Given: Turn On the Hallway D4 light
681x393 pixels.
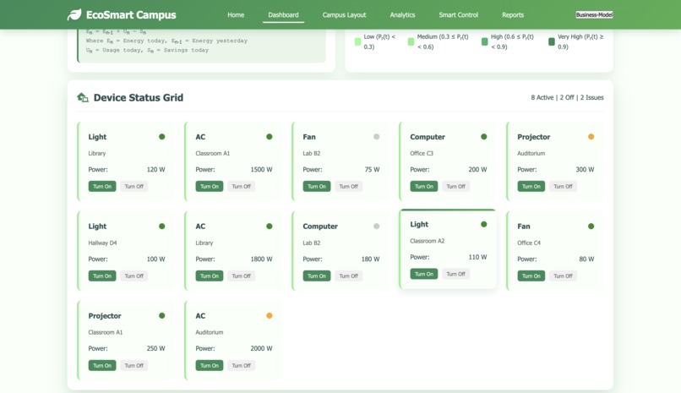Looking at the screenshot, I should (102, 276).
